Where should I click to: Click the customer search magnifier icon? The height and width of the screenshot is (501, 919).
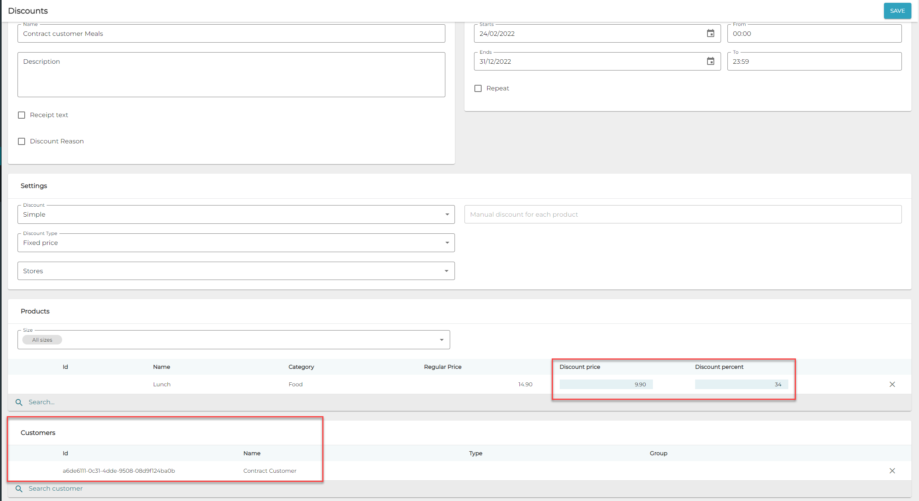(x=19, y=489)
